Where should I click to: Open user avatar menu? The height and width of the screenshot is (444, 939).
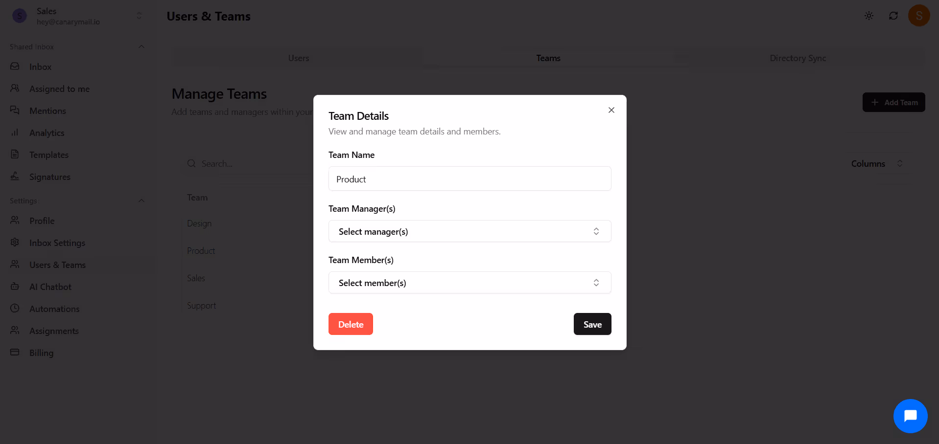click(x=919, y=16)
